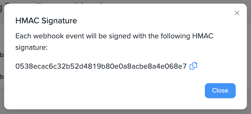Click the word "Each" starting the description
Image resolution: width=251 pixels, height=114 pixels.
point(22,36)
